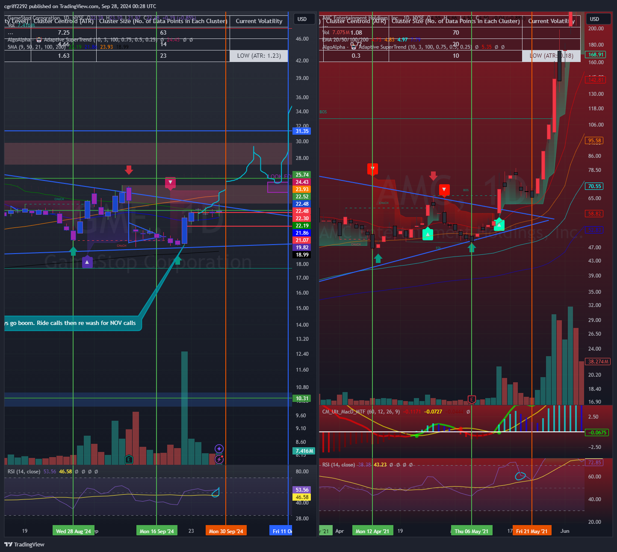This screenshot has width=617, height=552.
Task: Select the Thu 06 May '21 date marker
Action: coord(472,531)
